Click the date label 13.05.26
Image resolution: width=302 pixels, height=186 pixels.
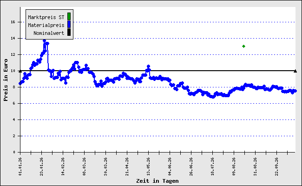[149, 166]
